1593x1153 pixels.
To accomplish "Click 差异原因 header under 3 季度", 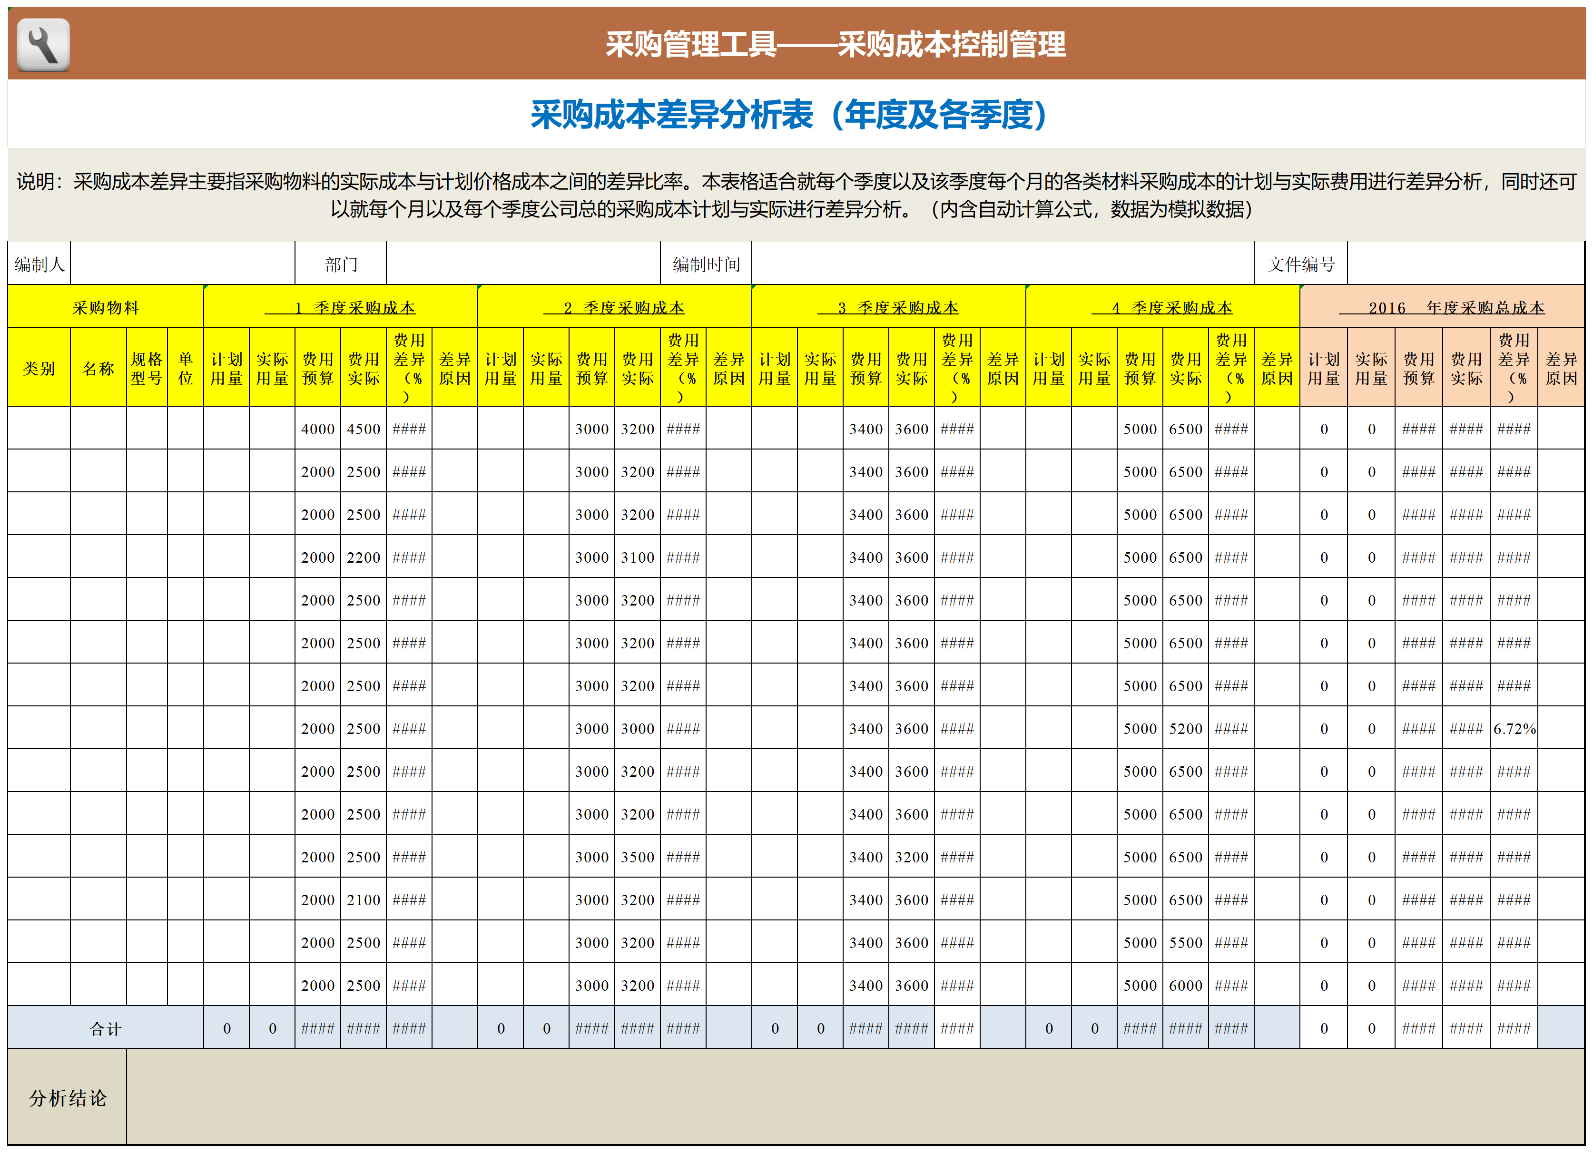I will coord(1003,367).
